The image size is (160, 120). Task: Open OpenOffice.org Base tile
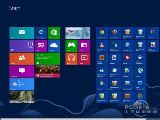(115, 84)
